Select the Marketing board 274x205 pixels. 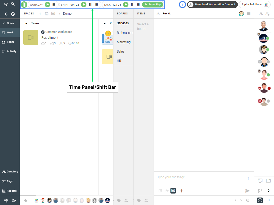point(124,42)
